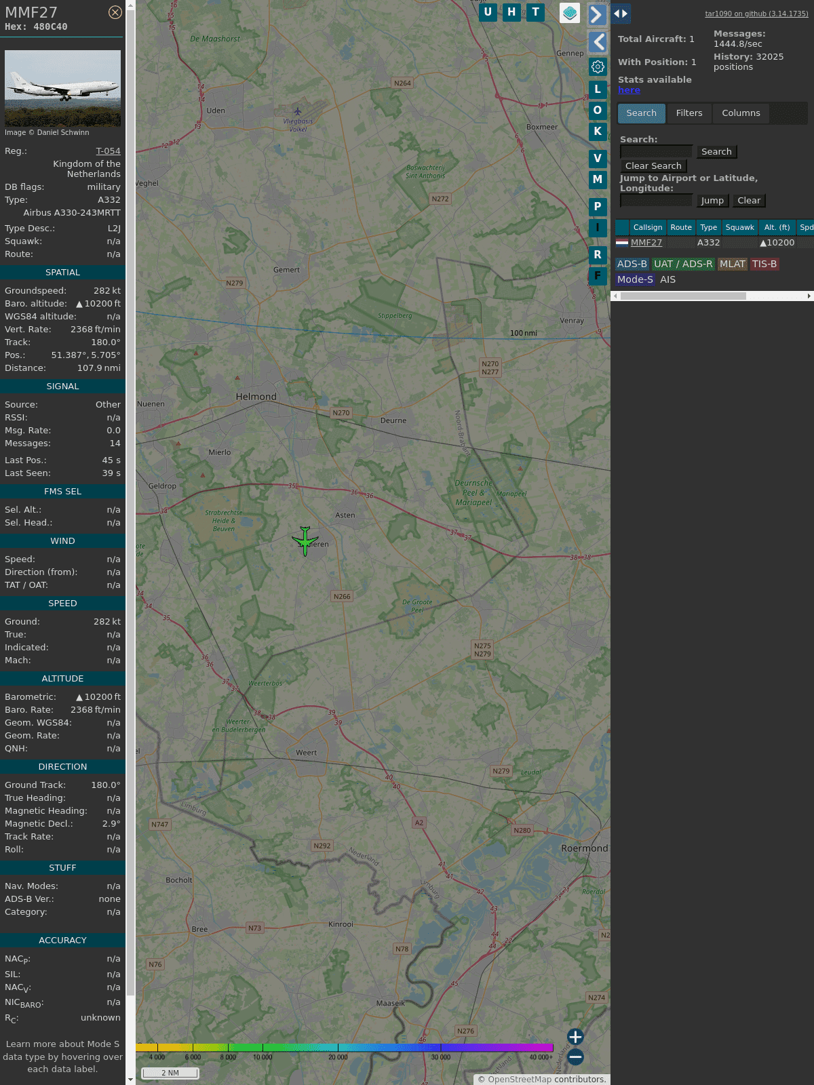The width and height of the screenshot is (814, 1085).
Task: Click the scrollbar right arrow in table
Action: (x=809, y=296)
